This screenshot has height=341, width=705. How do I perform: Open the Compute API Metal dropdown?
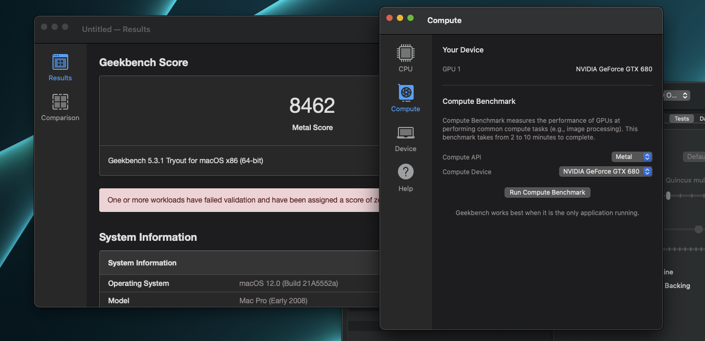tap(632, 157)
